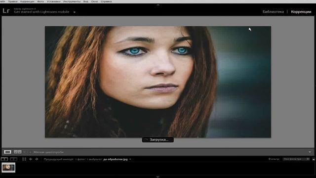Collapse the filmstrip with the bottom arrow
The width and height of the screenshot is (316, 178).
(158, 177)
